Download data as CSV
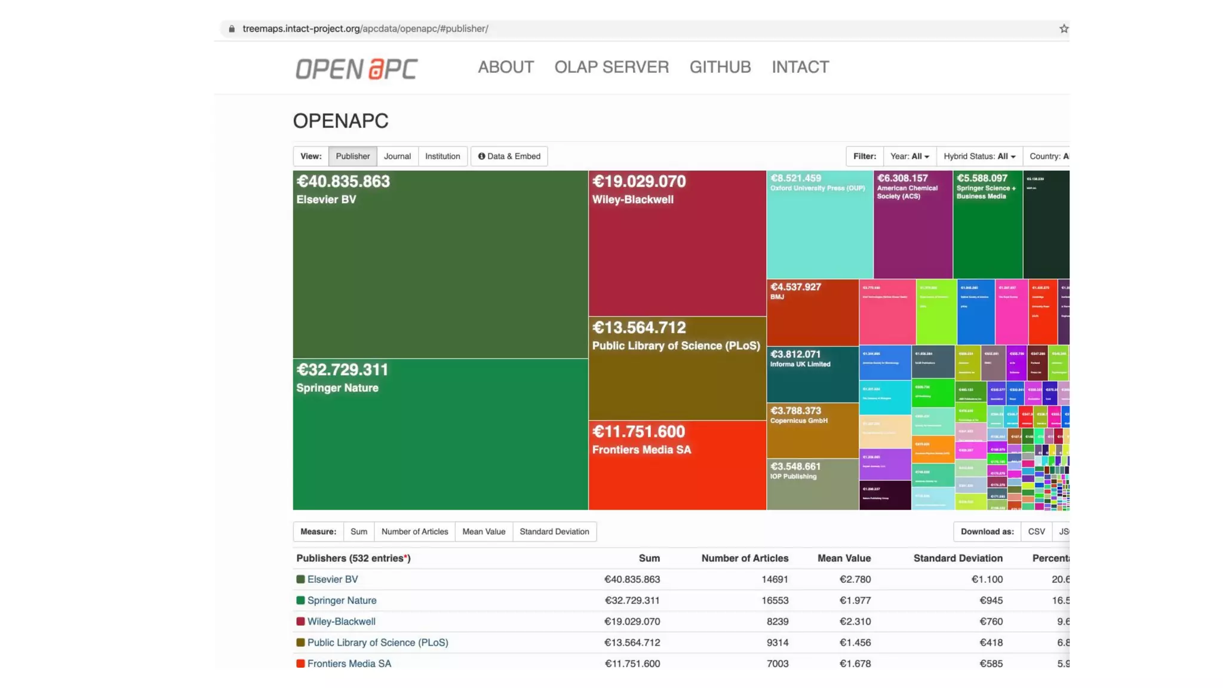Screen dimensions: 1223x688 [1036, 532]
